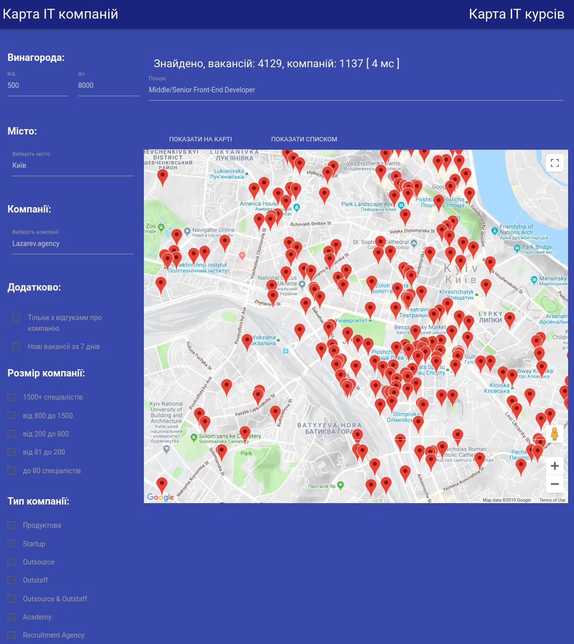The width and height of the screenshot is (574, 644).
Task: Zoom in using the plus icon
Action: [x=555, y=465]
